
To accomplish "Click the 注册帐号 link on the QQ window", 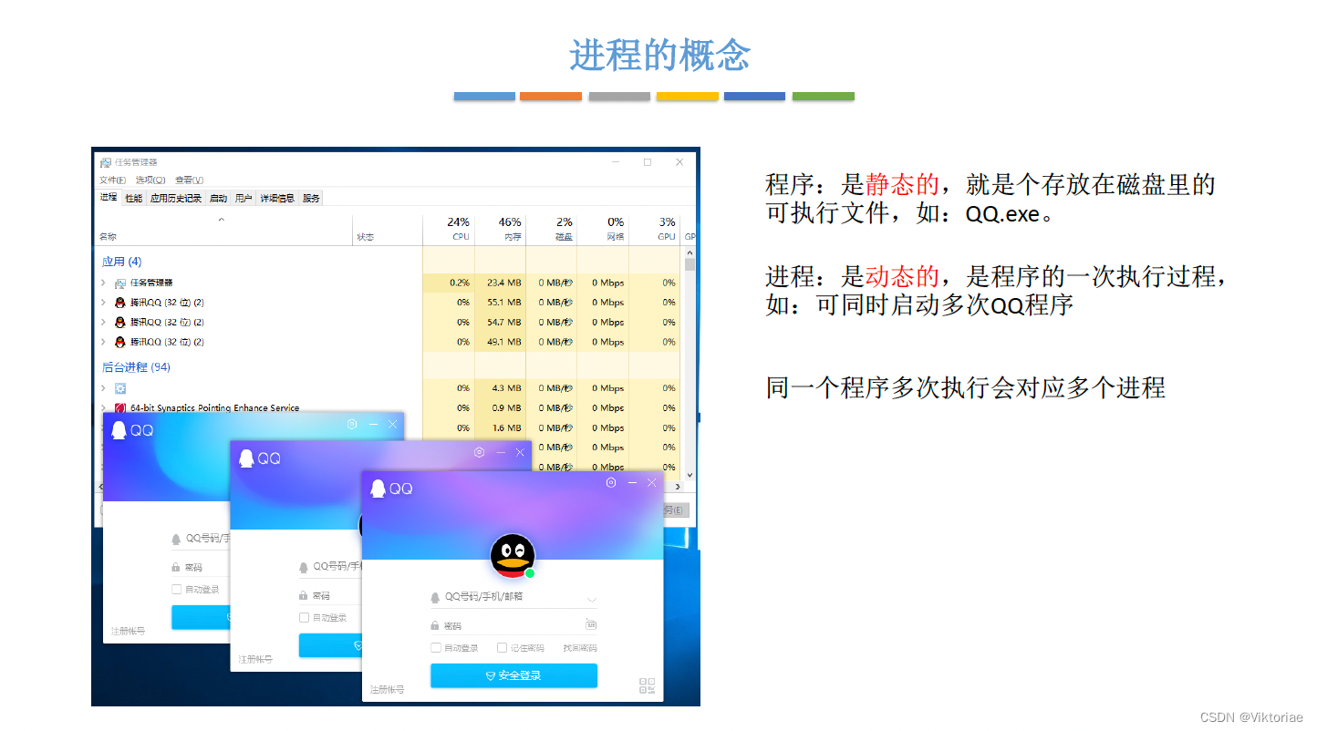I will coord(389,691).
